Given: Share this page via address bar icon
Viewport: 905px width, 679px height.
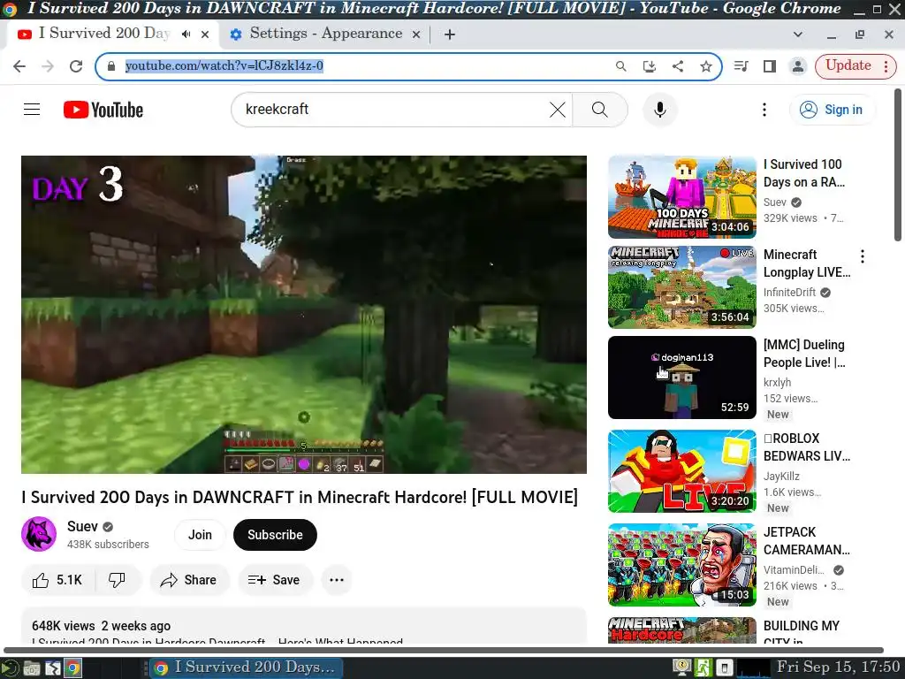Looking at the screenshot, I should (x=678, y=66).
